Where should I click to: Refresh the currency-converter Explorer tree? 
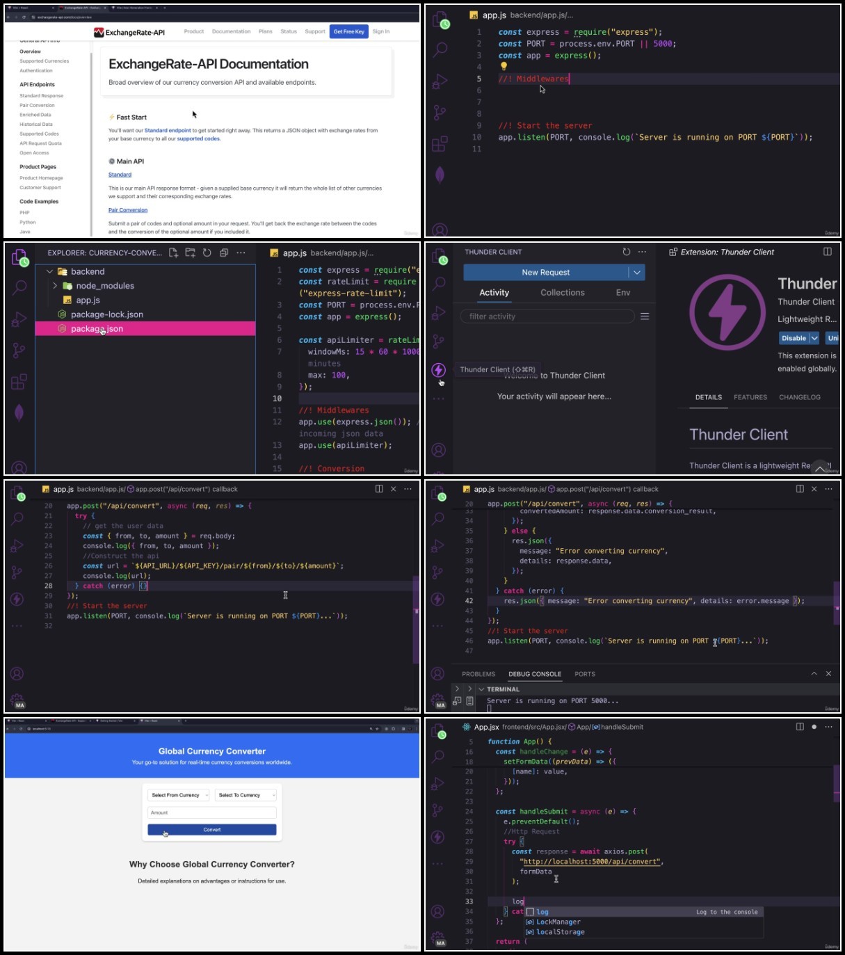[x=207, y=253]
